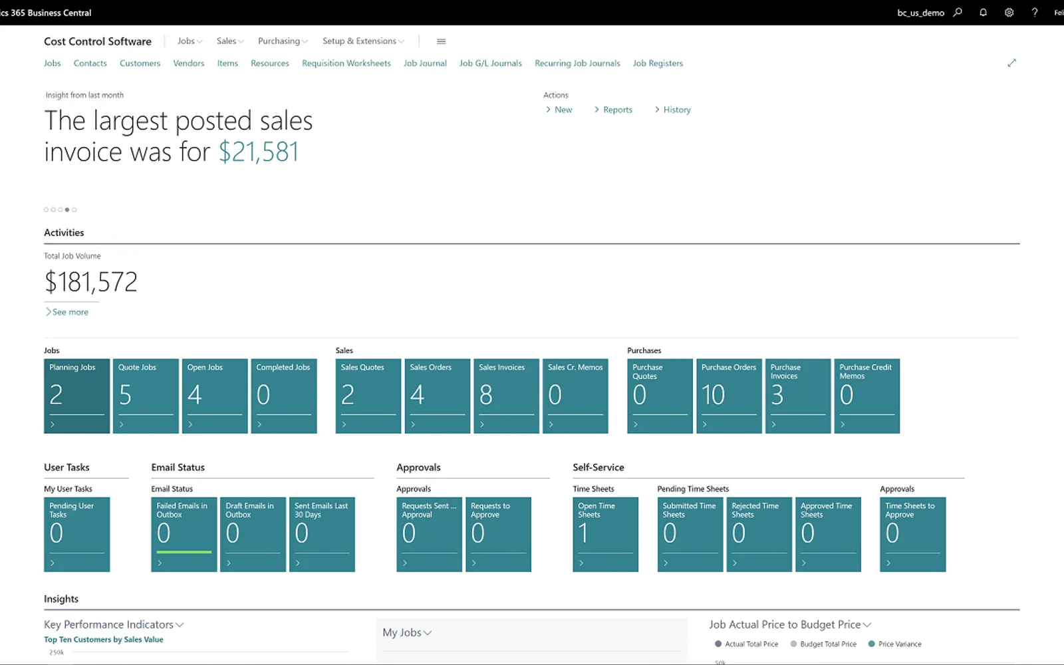Expand the History actions menu
The height and width of the screenshot is (665, 1064).
click(x=672, y=110)
